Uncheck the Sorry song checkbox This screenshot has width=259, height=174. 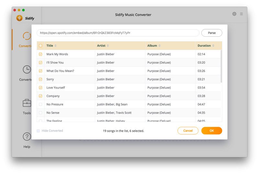40,79
